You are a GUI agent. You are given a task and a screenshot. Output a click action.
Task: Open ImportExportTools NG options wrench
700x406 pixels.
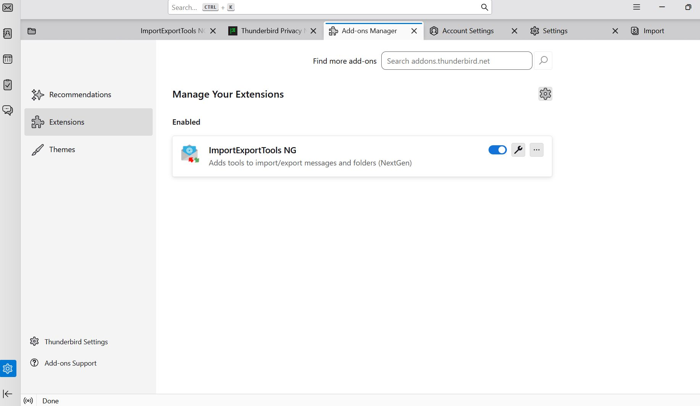click(518, 150)
